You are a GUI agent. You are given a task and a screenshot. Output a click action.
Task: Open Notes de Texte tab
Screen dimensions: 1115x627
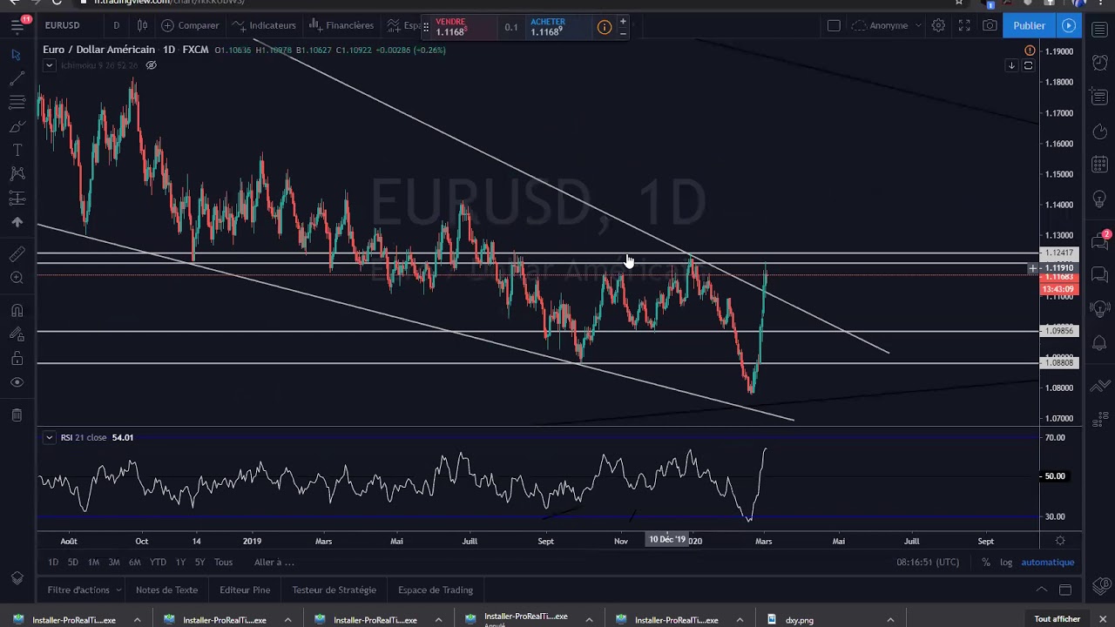[x=166, y=590]
